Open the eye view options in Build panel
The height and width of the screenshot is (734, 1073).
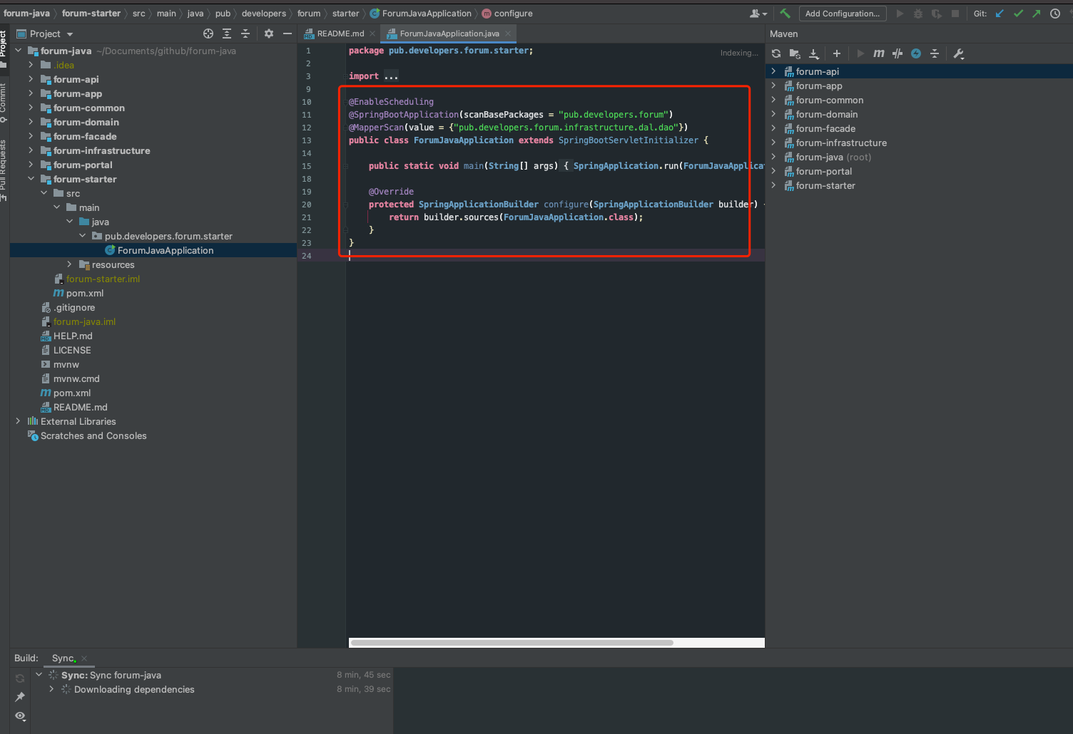(x=20, y=716)
